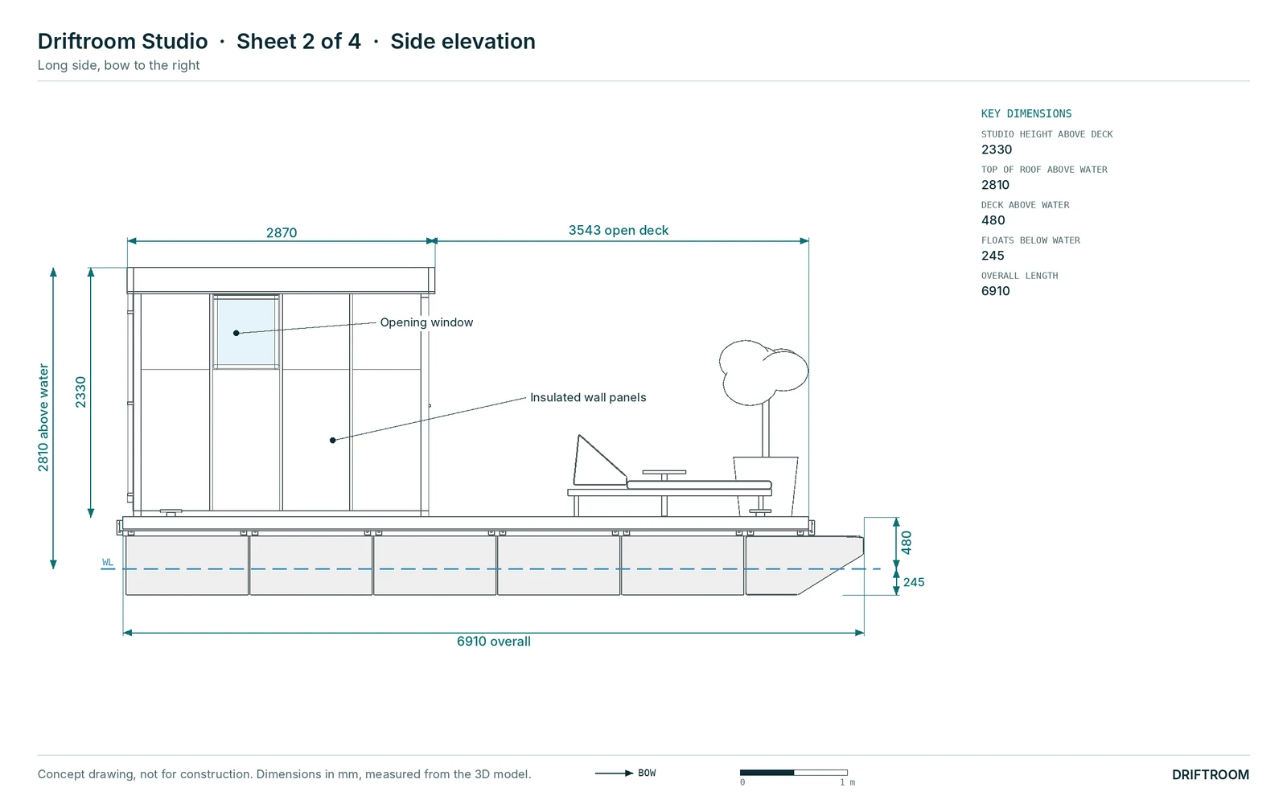The image size is (1287, 804).
Task: Click the light-blue opening window in the studio
Action: (246, 332)
